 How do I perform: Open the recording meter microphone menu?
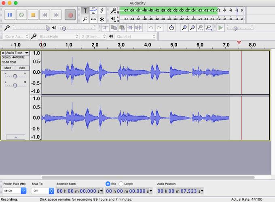pyautogui.click(x=114, y=11)
